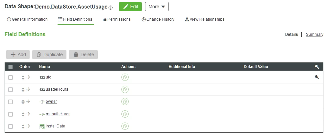The height and width of the screenshot is (136, 327).
Task: Click the order arrows for uid row
Action: (x=23, y=78)
